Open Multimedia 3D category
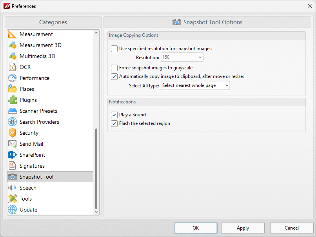Image resolution: width=316 pixels, height=237 pixels. pyautogui.click(x=50, y=56)
